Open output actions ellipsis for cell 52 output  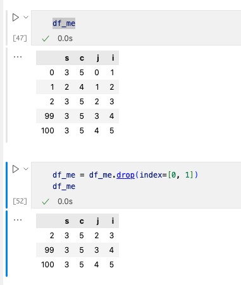[18, 220]
